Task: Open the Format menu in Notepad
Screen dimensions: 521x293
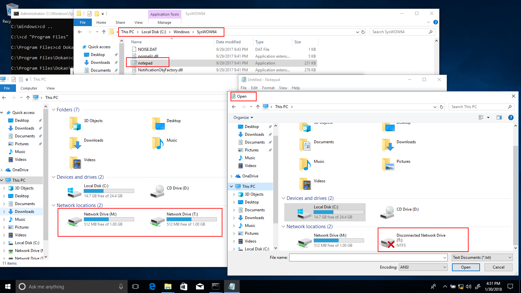Action: (268, 88)
